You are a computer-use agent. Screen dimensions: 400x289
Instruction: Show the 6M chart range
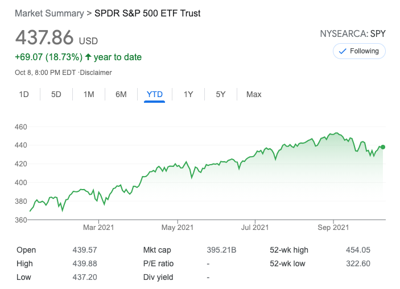[x=121, y=94]
